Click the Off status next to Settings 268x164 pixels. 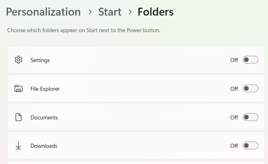click(x=234, y=60)
